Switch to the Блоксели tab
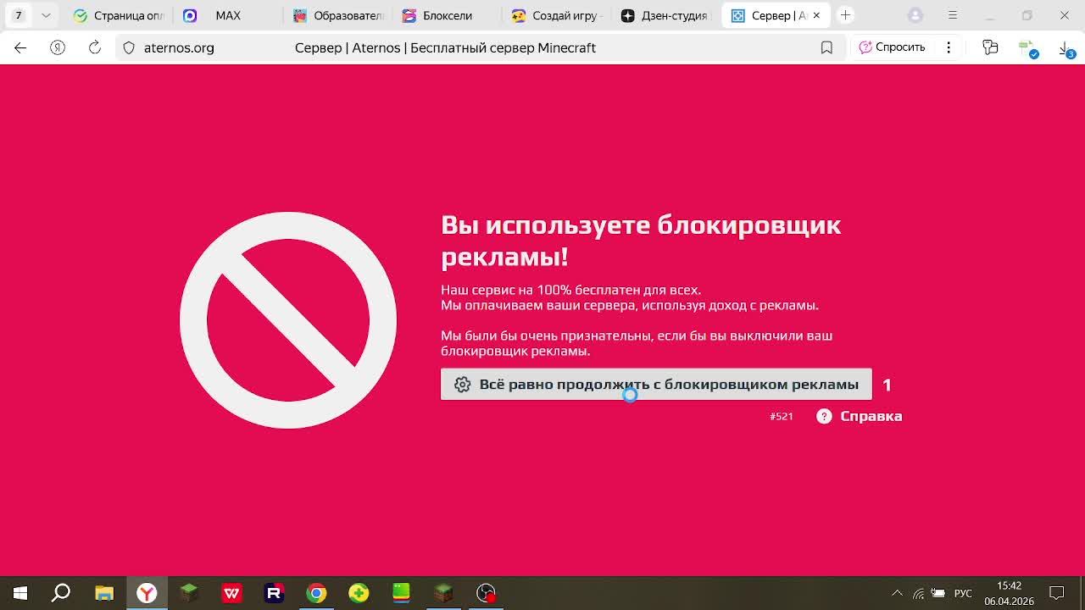The image size is (1085, 610). (448, 15)
